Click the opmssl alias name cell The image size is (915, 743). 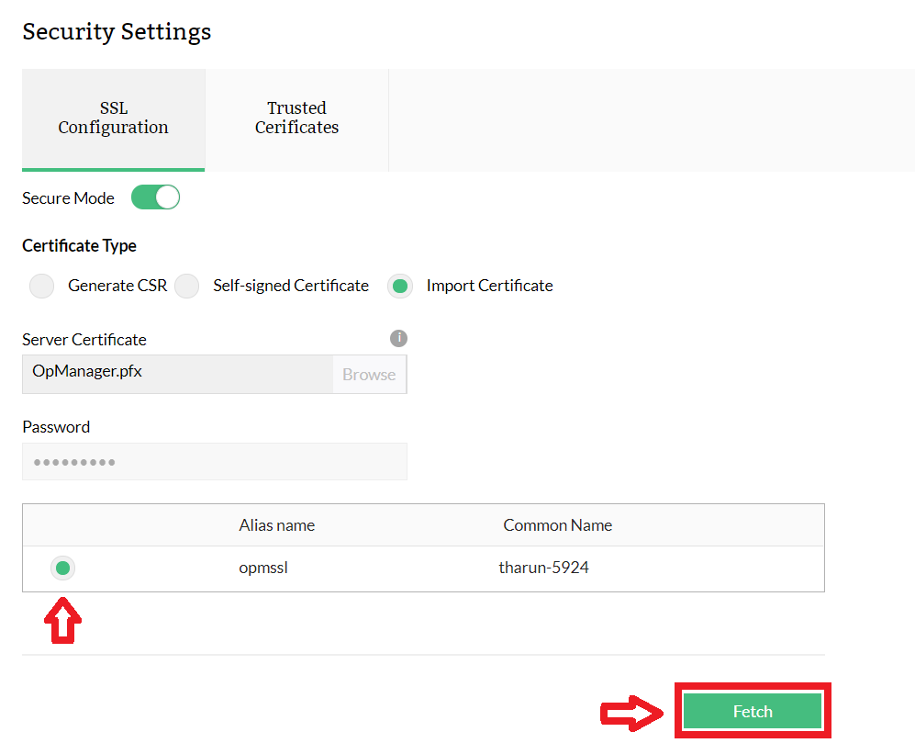pos(264,568)
